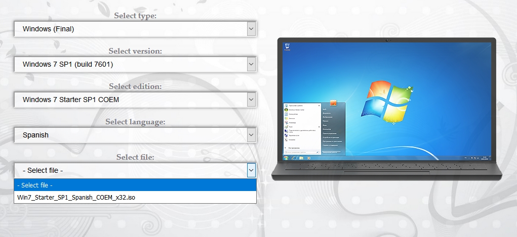The width and height of the screenshot is (517, 237).
Task: Open the Select edition combo box
Action: 135,100
